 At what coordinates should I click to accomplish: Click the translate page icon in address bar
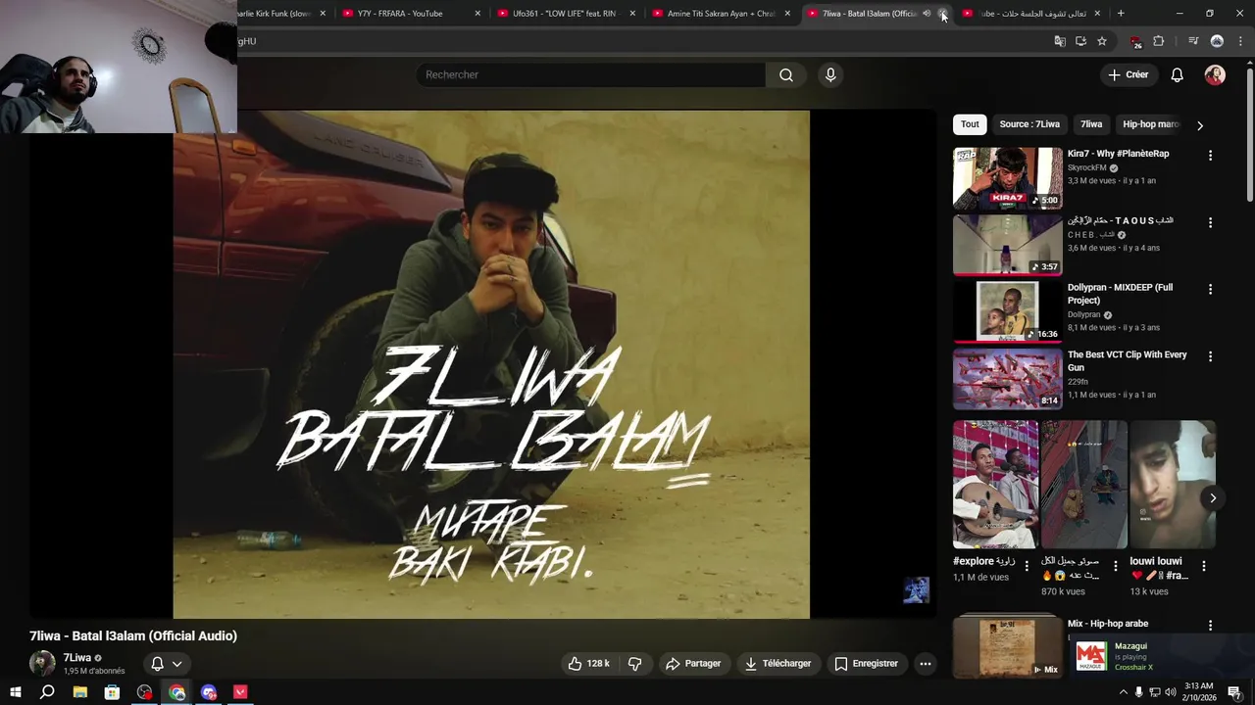(1060, 41)
